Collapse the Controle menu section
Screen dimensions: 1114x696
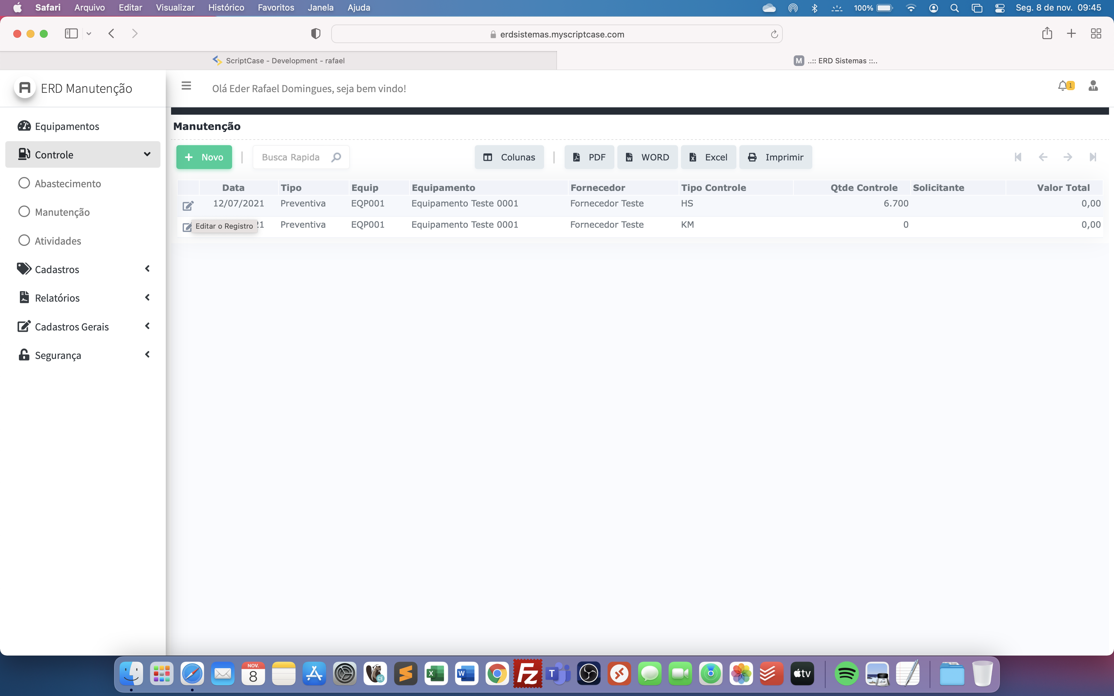click(x=83, y=155)
